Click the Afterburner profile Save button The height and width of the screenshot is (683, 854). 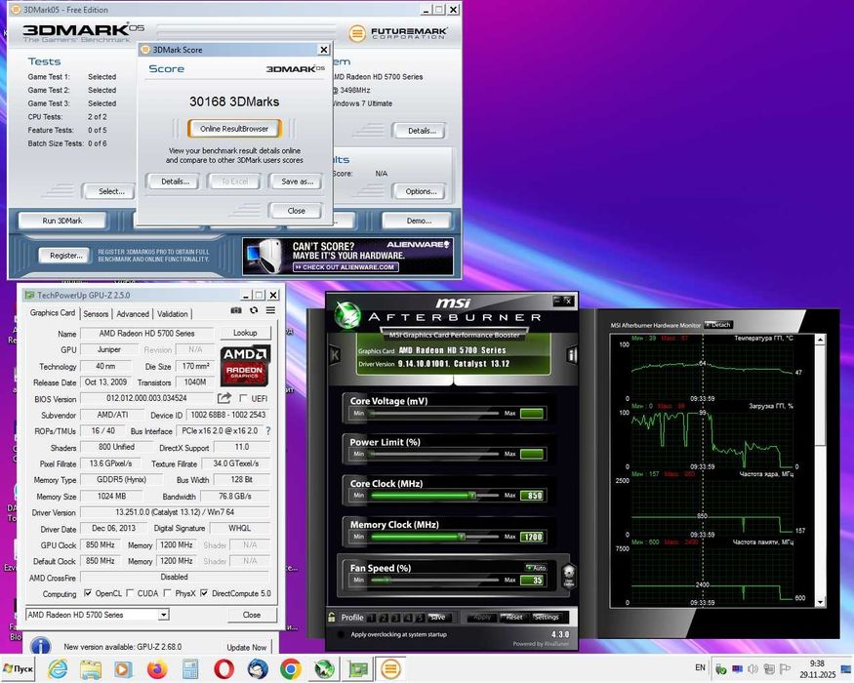[437, 617]
